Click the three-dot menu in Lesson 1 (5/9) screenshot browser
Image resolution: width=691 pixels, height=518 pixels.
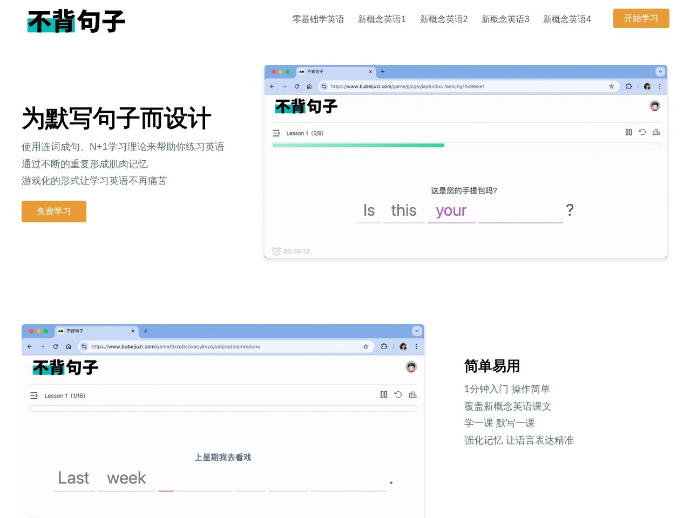(x=660, y=86)
